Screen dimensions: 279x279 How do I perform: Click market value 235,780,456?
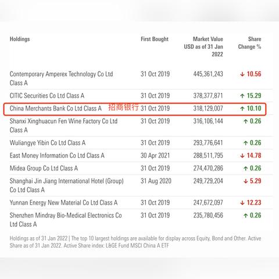point(208,216)
